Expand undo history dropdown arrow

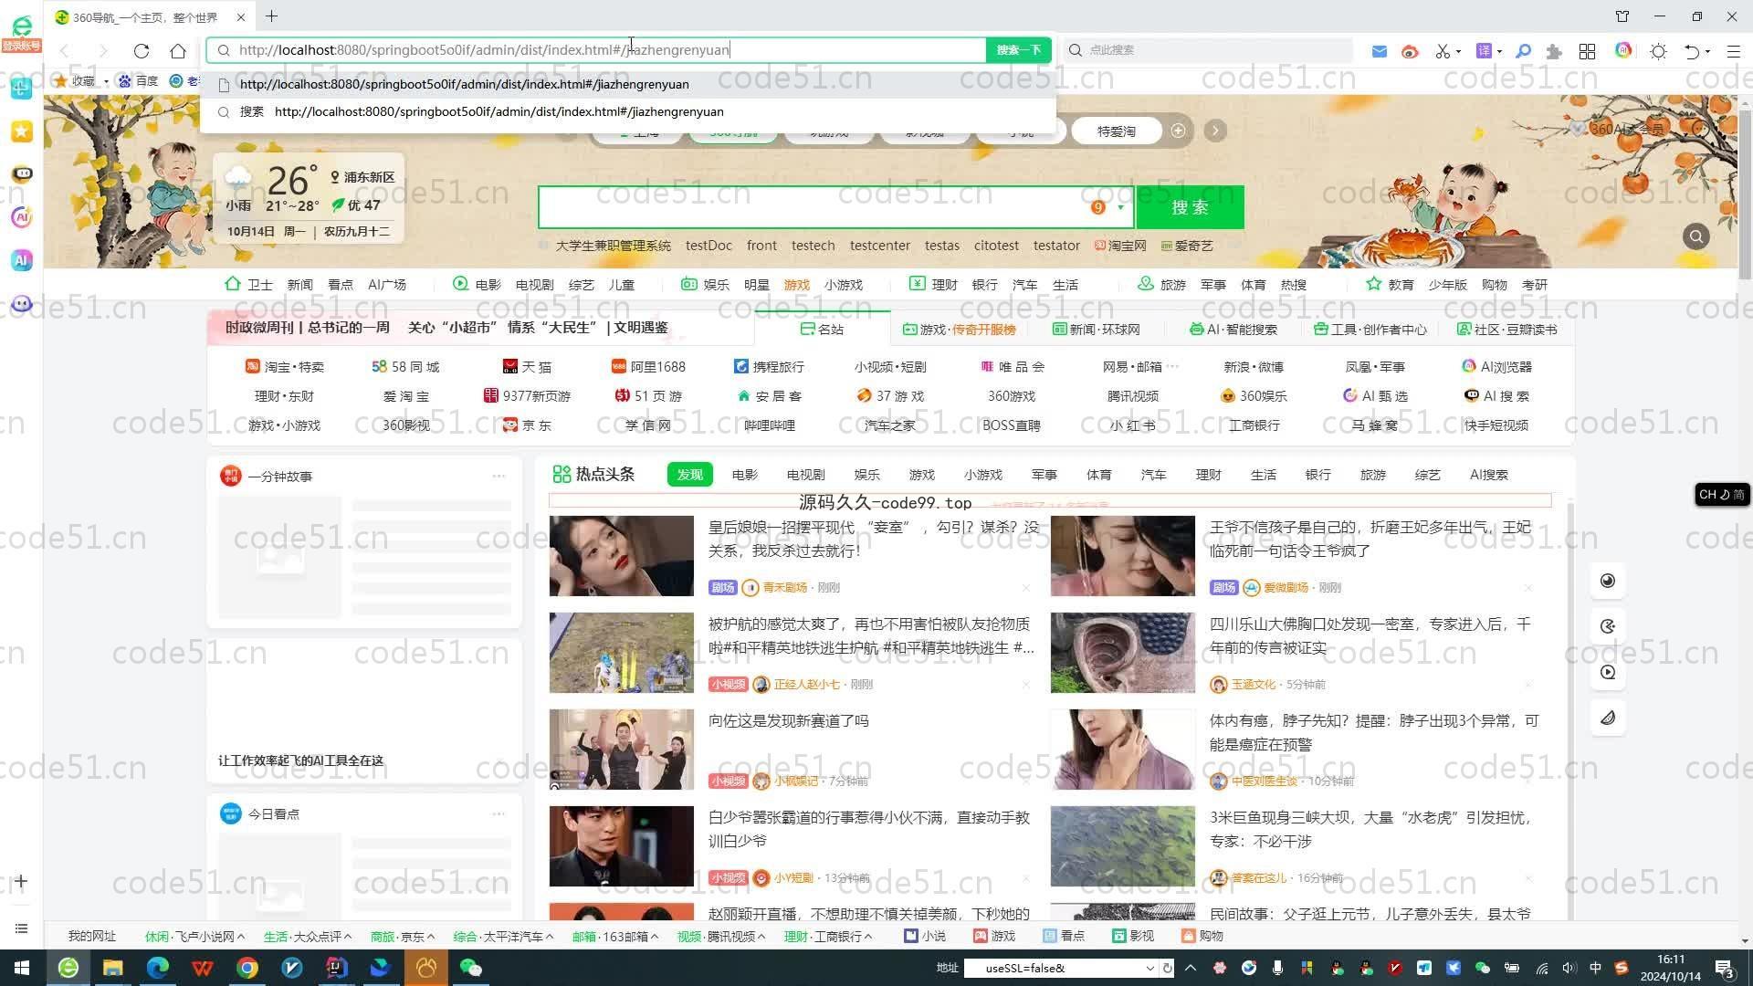pyautogui.click(x=1706, y=52)
